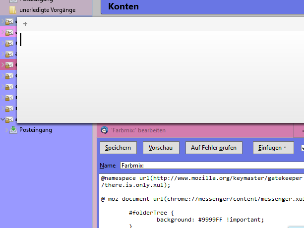Click the plus button in the white popup
304x228 pixels.
[25, 24]
